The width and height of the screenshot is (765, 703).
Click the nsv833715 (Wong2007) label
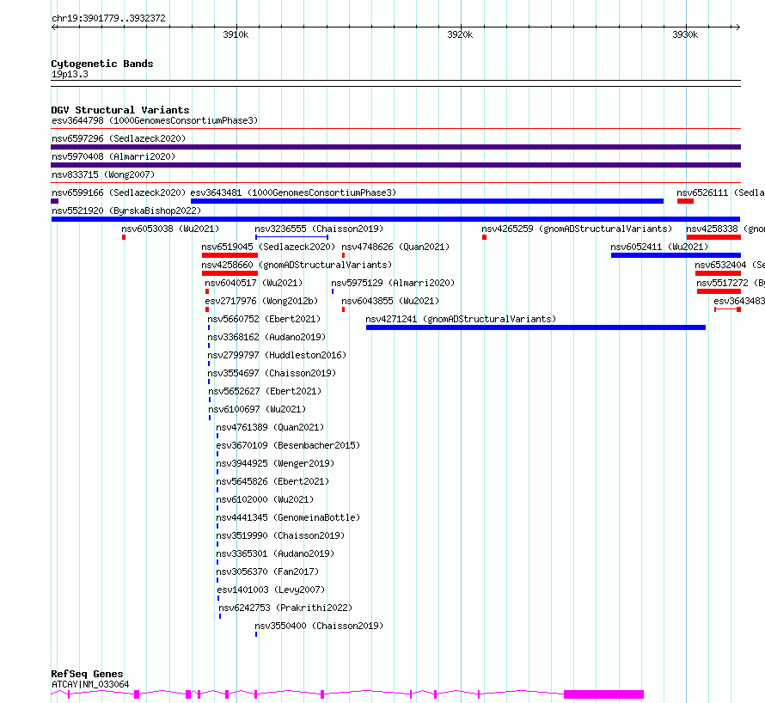(x=103, y=174)
